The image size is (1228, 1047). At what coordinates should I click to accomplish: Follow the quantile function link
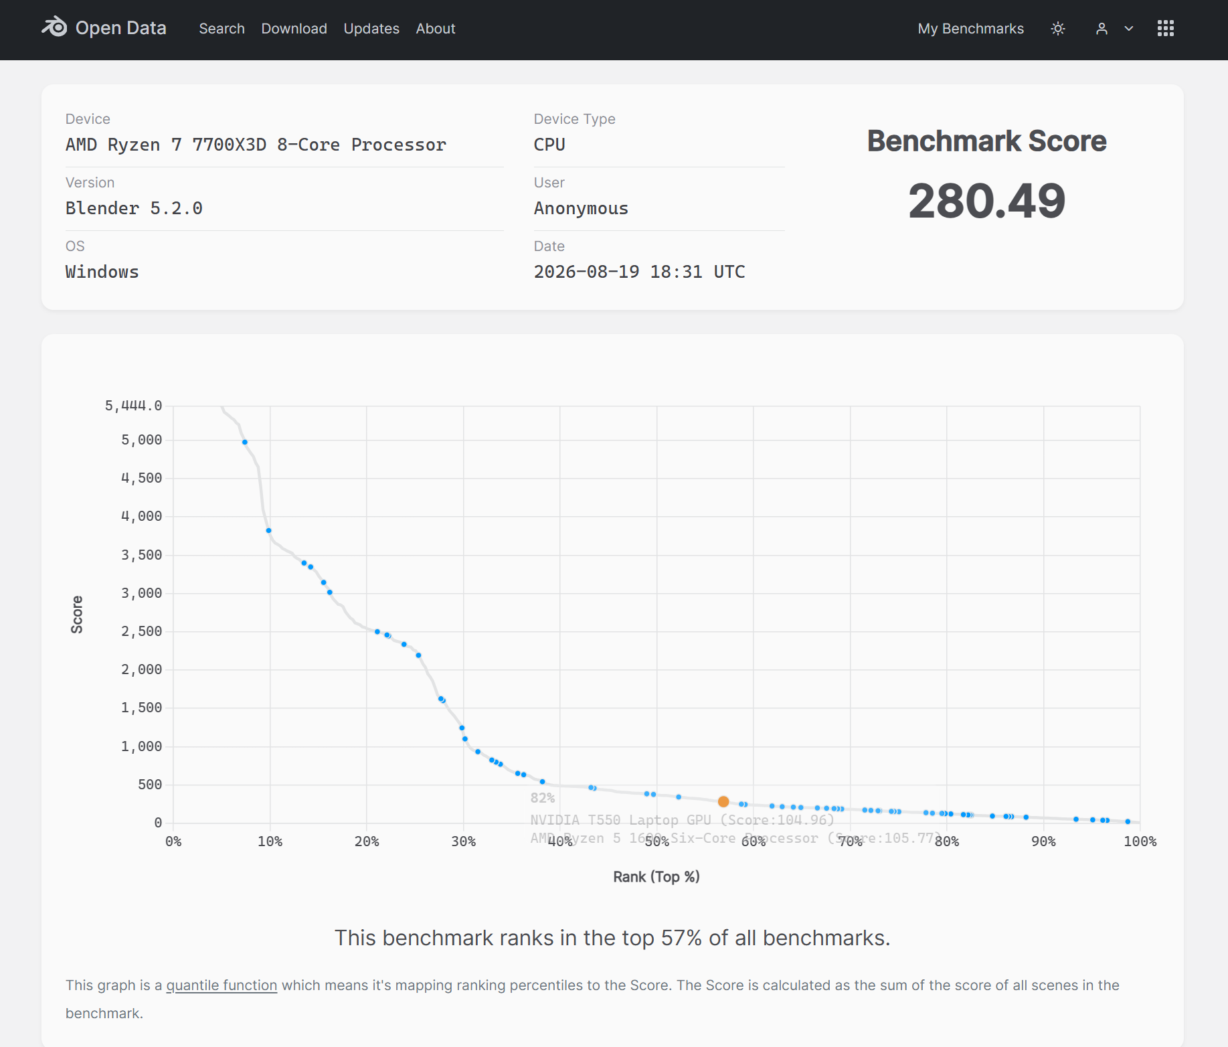[222, 985]
